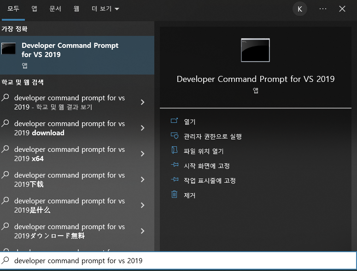Select 파일 위치 열기
The height and width of the screenshot is (271, 357).
204,151
